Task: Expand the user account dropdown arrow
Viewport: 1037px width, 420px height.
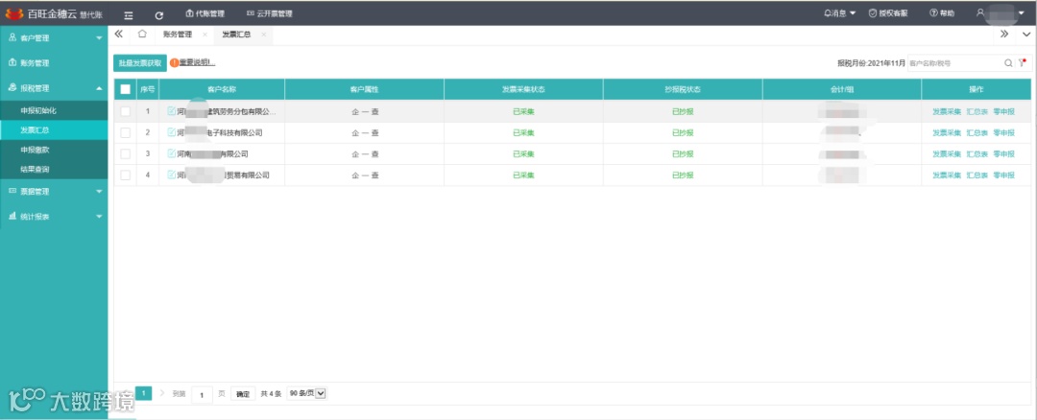Action: (x=1021, y=13)
